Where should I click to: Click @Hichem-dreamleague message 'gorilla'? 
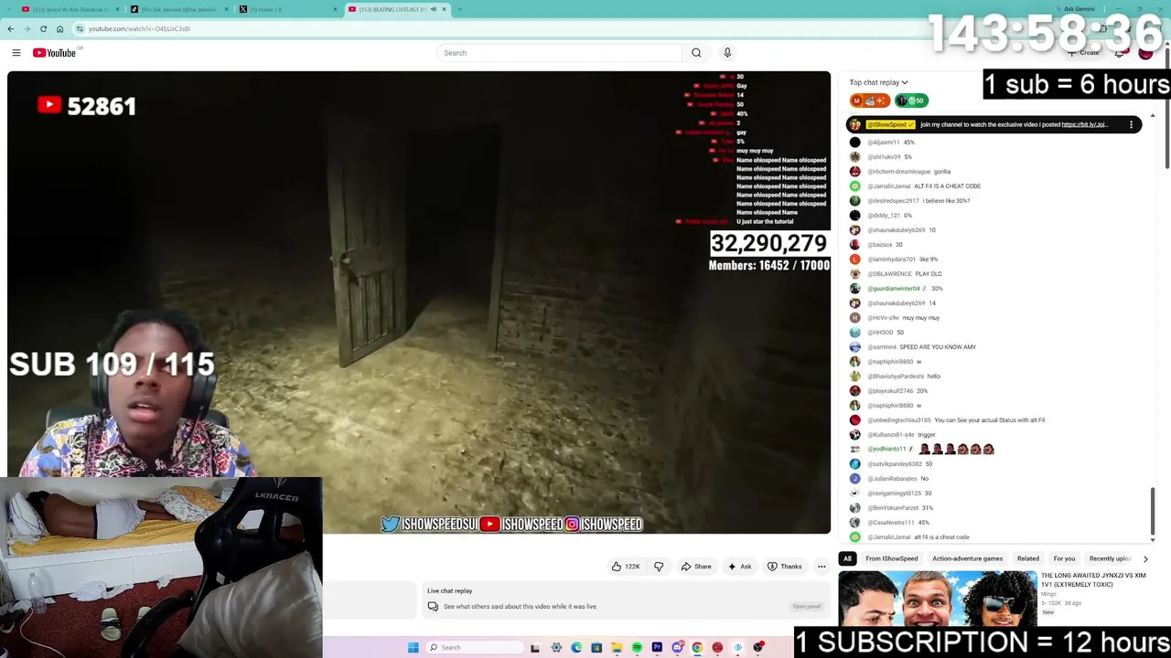942,172
